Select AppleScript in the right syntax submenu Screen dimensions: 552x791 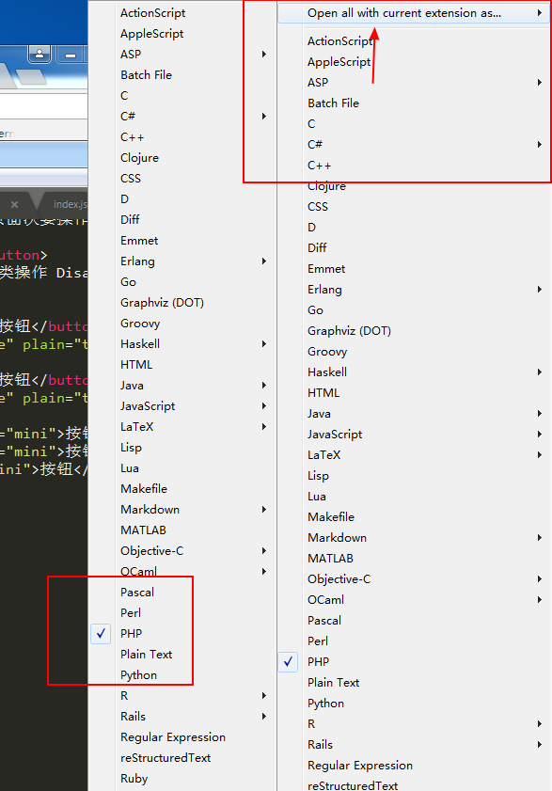tap(339, 61)
